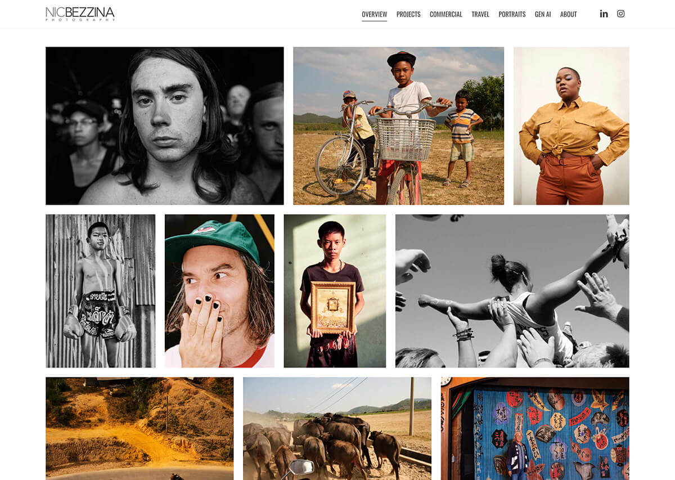This screenshot has height=480, width=675.
Task: Open the woman in mustard shirt photo
Action: (x=571, y=125)
